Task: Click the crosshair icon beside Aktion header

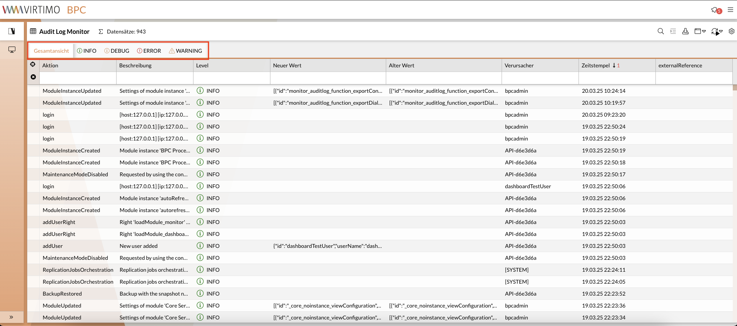Action: pyautogui.click(x=33, y=65)
